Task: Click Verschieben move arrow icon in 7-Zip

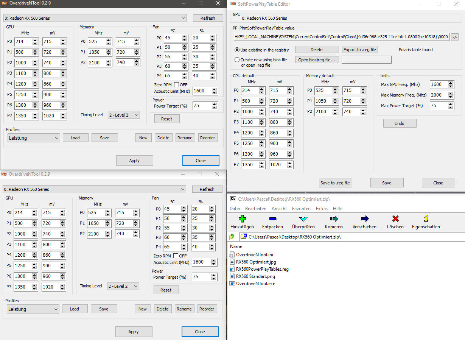Action: [365, 219]
